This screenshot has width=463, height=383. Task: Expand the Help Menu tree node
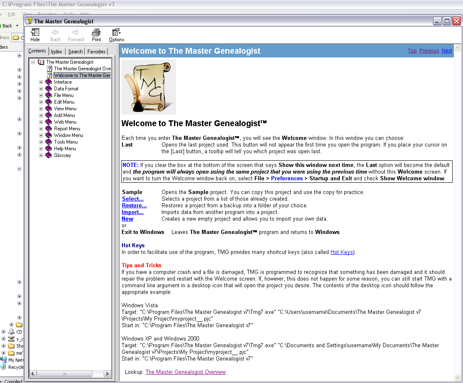coord(41,149)
